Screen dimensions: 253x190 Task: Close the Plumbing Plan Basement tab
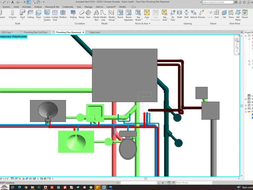(83, 32)
